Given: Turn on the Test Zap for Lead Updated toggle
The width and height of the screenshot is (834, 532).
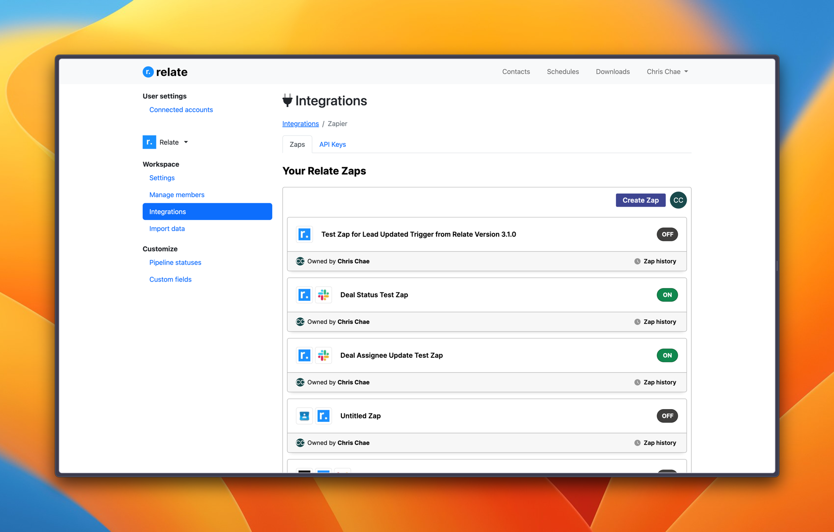Looking at the screenshot, I should 667,234.
